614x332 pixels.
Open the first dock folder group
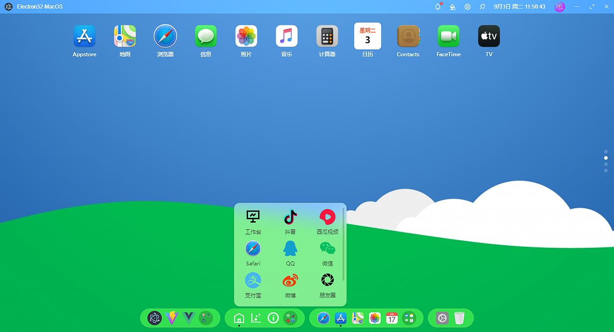click(x=206, y=318)
